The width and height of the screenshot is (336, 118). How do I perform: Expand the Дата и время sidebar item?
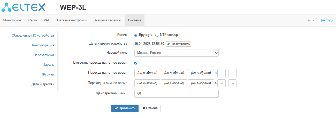pos(43,84)
